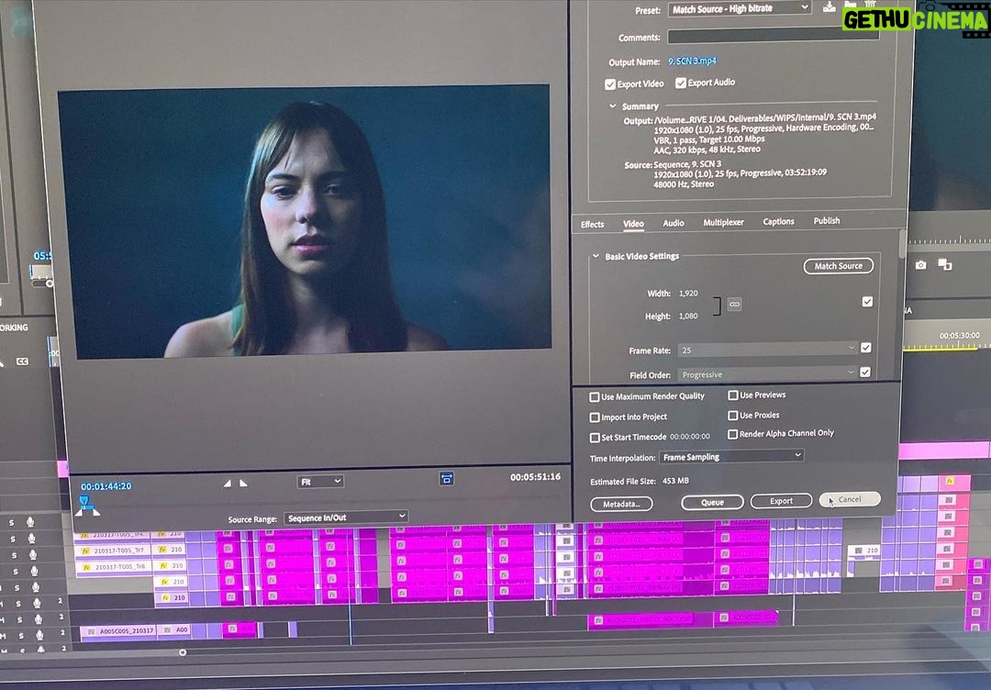991x690 pixels.
Task: Click the Height value 1,080
Action: click(x=688, y=316)
